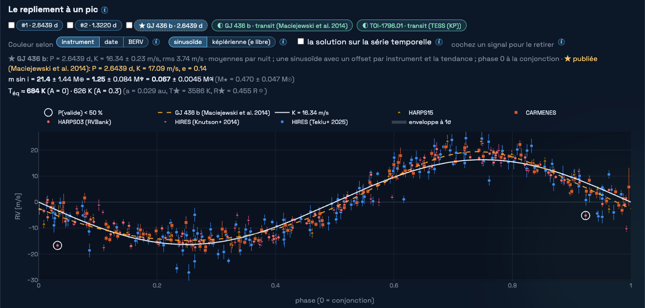Screen dimensions: 645x308
Task: Click 'GJ 436 b · transit (Maciejewski et al. 2014)' pill
Action: tap(282, 25)
